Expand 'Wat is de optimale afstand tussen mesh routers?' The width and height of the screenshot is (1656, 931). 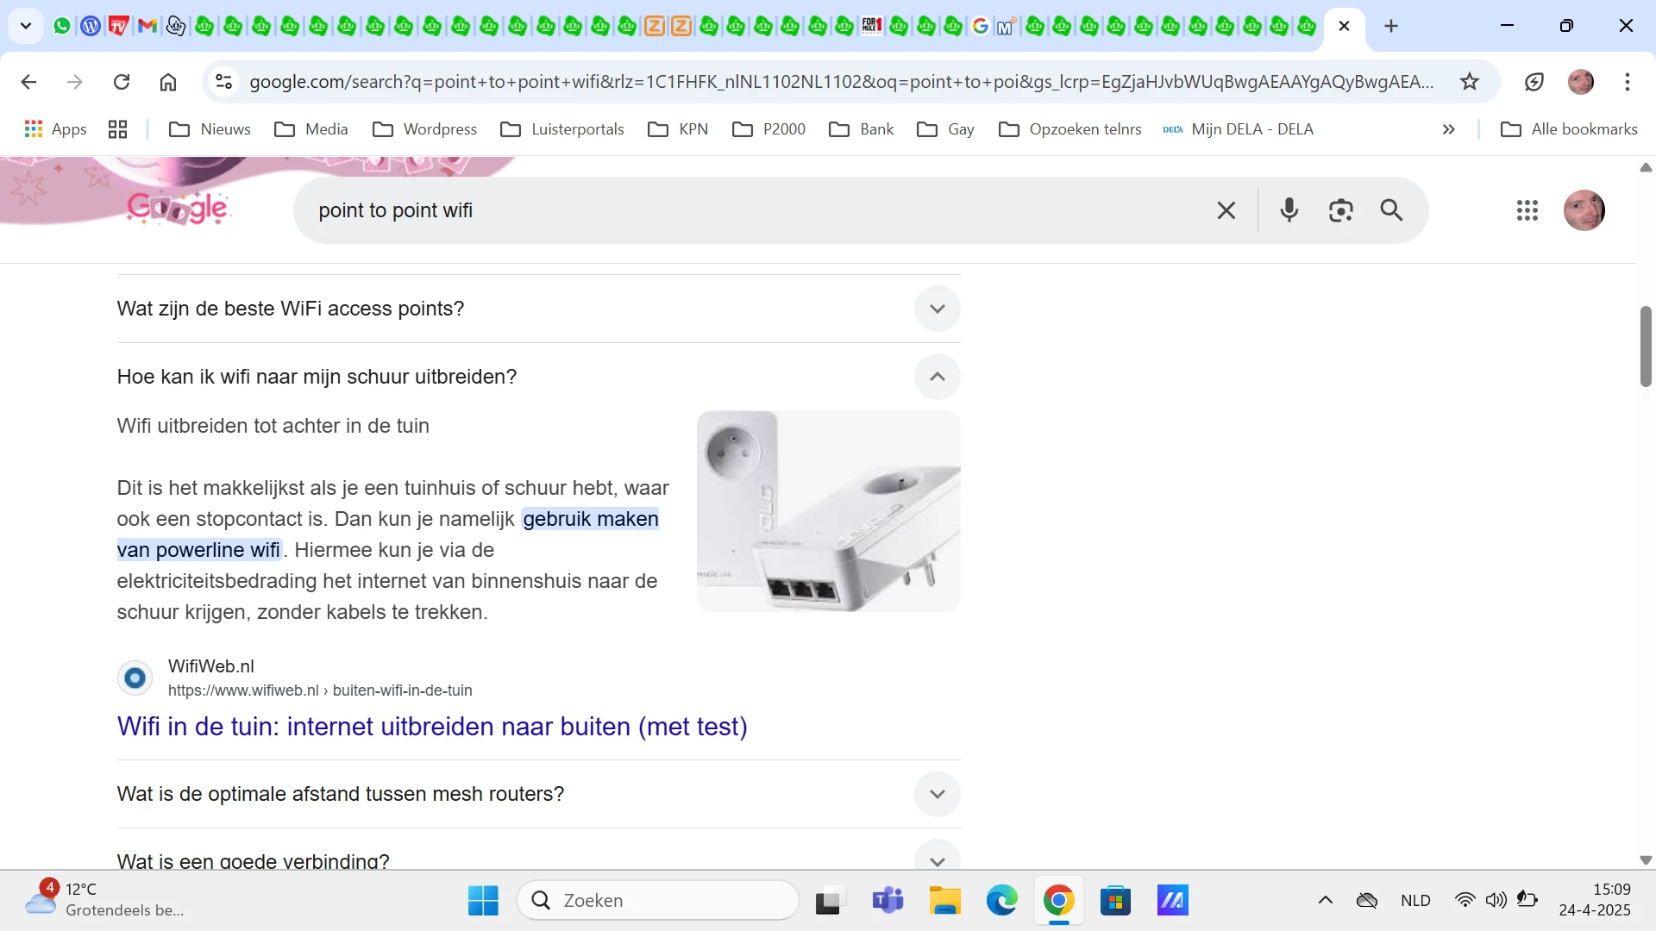[937, 794]
